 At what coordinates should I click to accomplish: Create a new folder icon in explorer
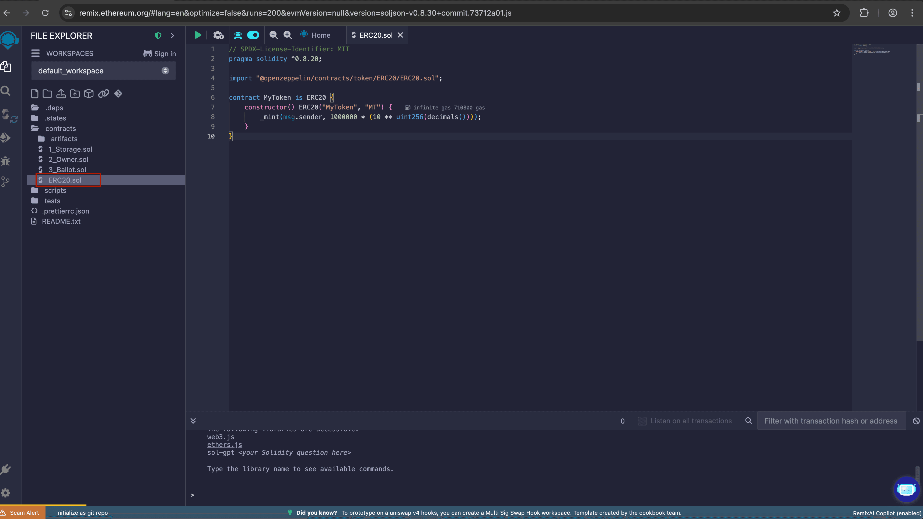[x=47, y=94]
